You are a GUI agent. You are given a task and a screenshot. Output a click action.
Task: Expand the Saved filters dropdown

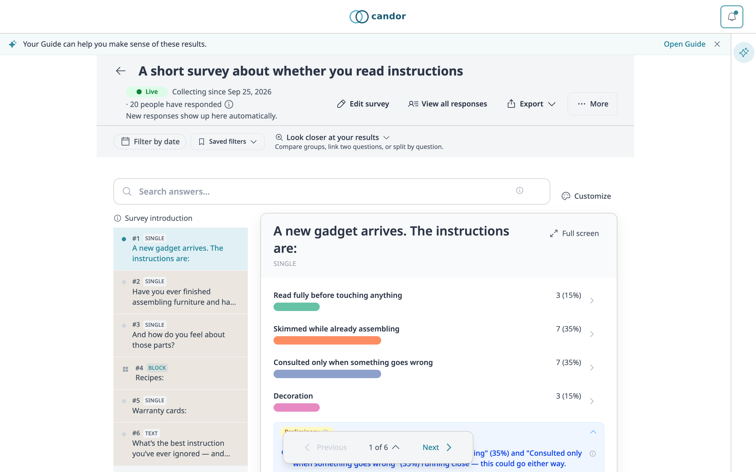(x=227, y=142)
